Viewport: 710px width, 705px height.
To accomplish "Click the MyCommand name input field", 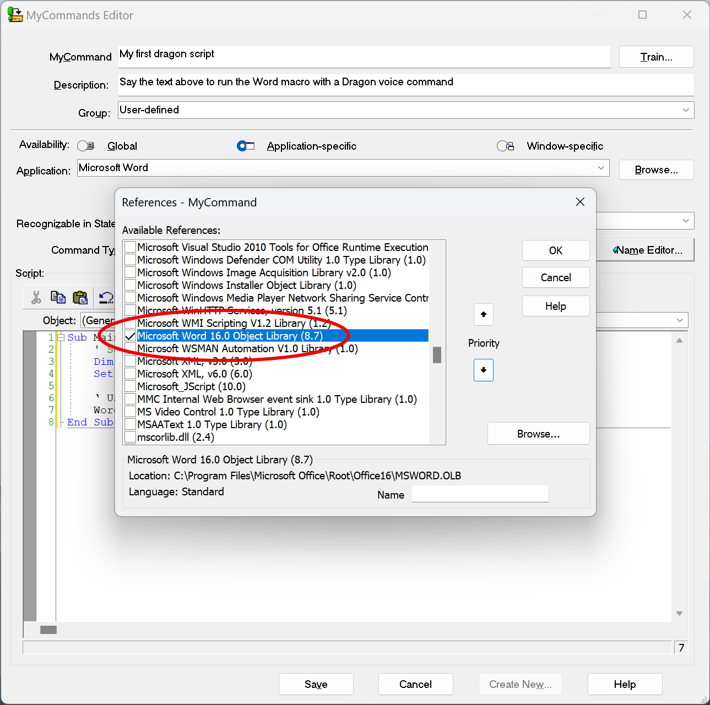I will coord(364,57).
